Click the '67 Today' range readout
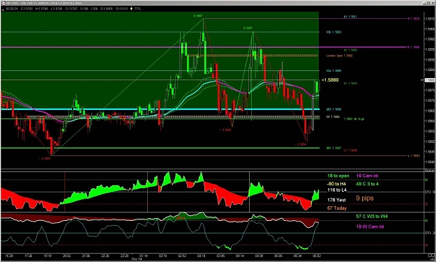436x262 pixels. (337, 208)
